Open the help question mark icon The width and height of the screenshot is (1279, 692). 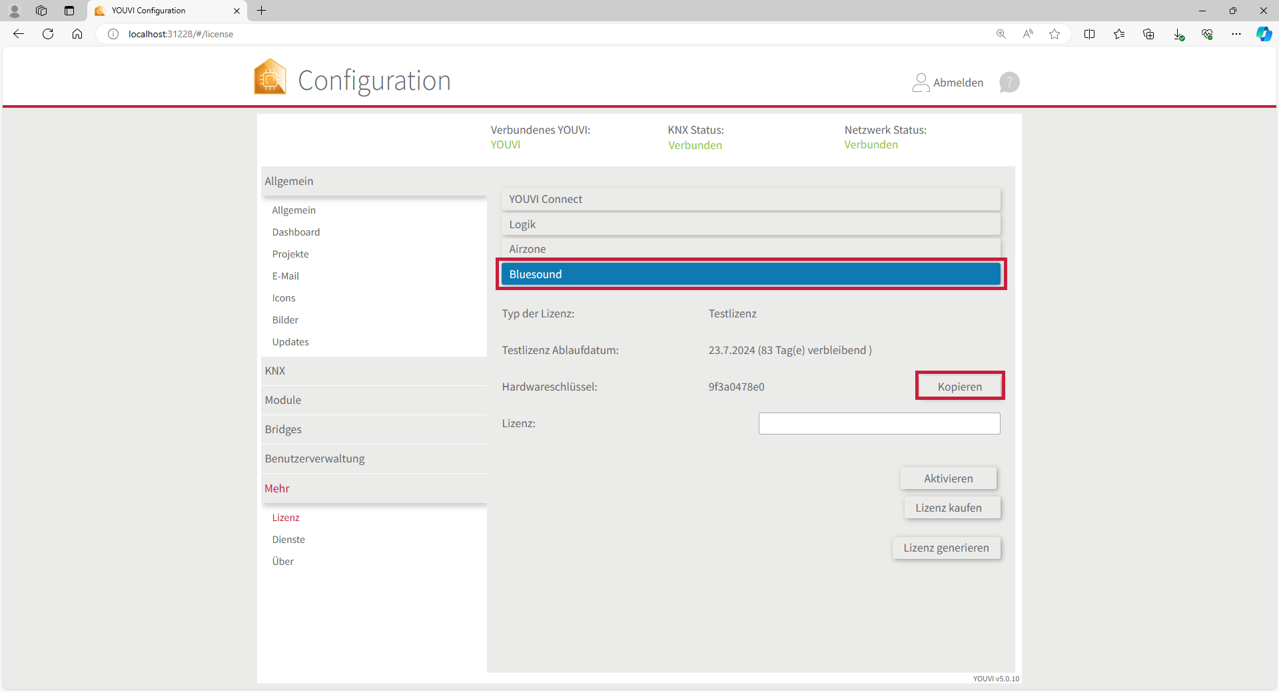tap(1009, 83)
